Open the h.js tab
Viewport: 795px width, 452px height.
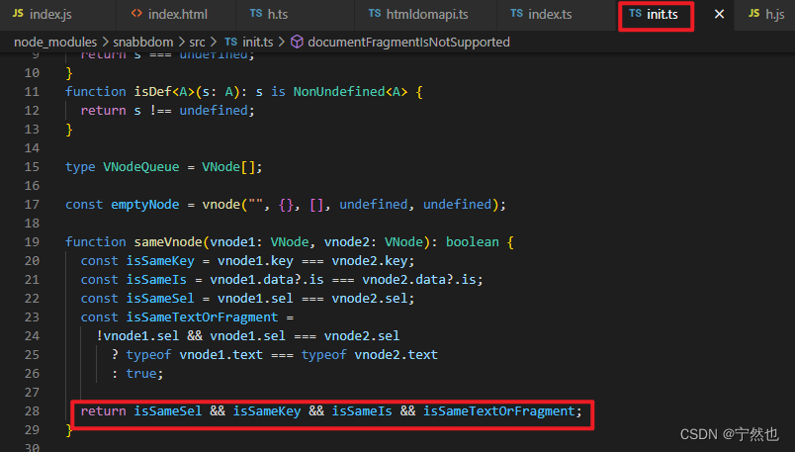(766, 14)
